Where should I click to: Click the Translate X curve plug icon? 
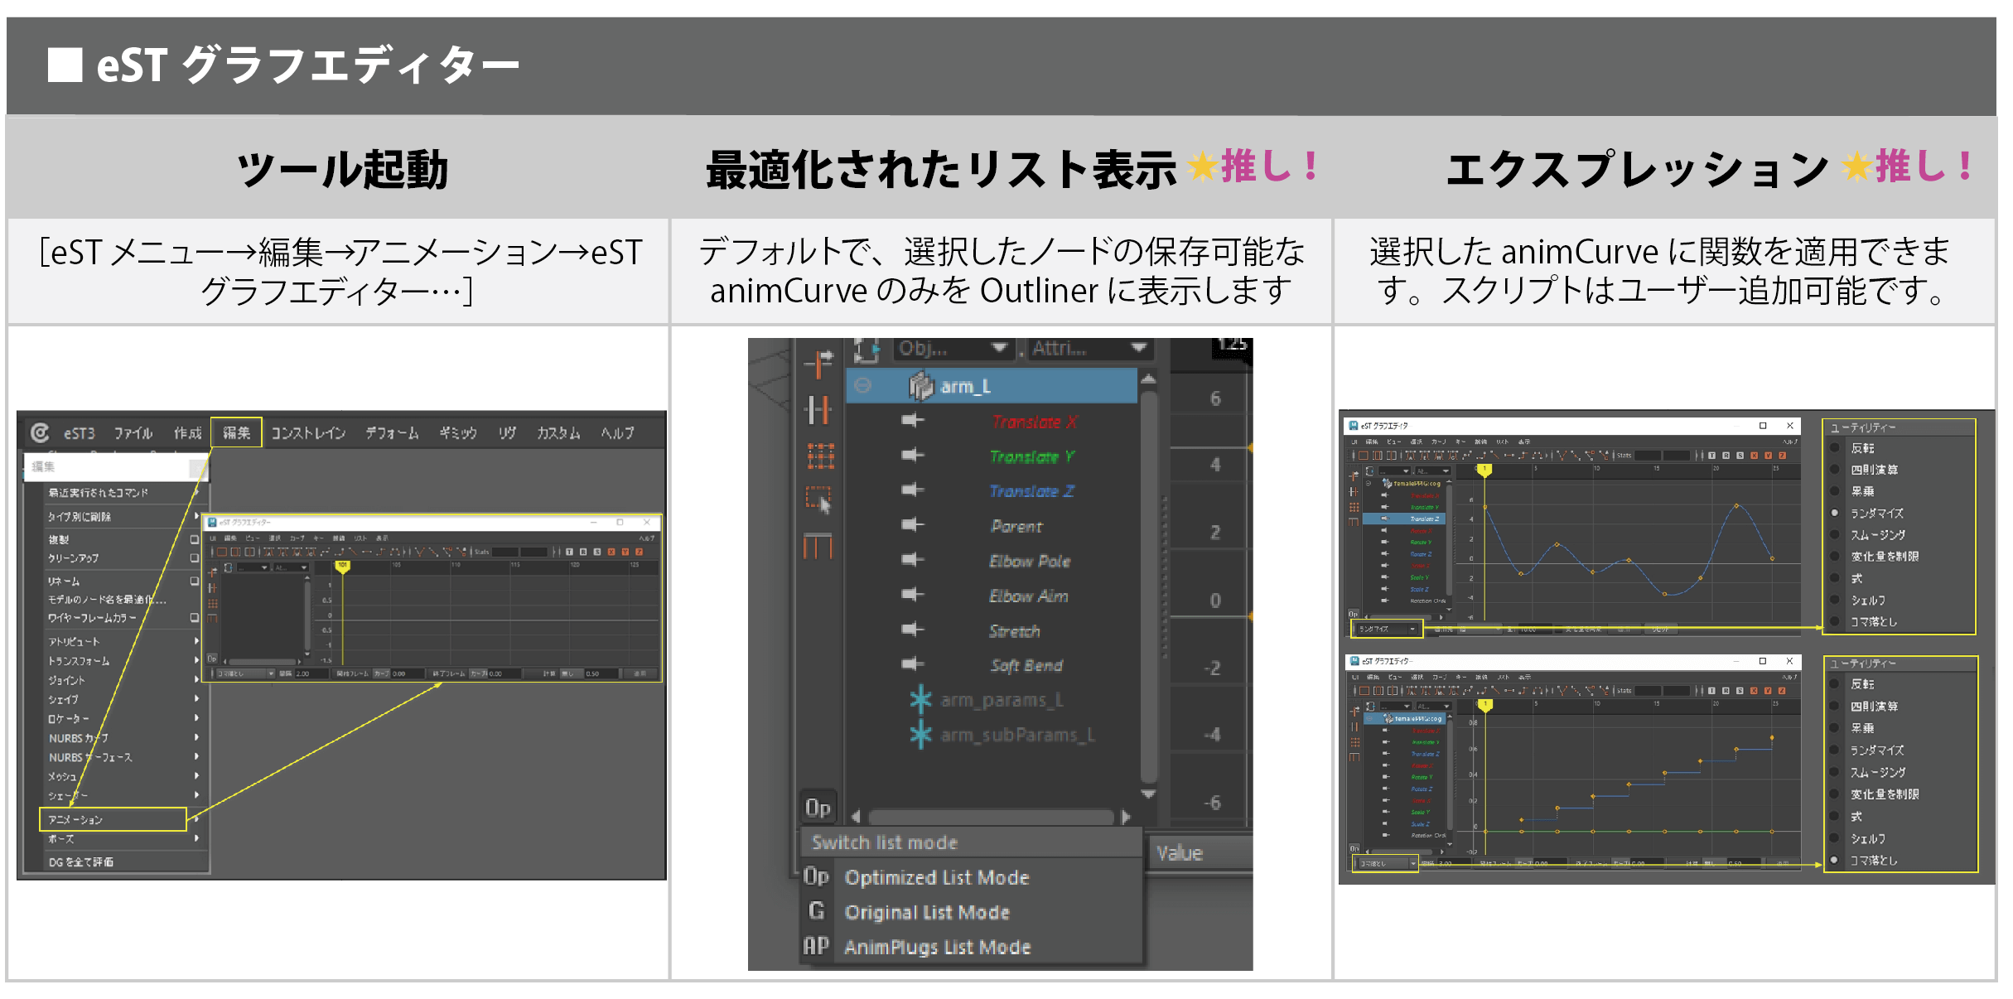coord(913,421)
